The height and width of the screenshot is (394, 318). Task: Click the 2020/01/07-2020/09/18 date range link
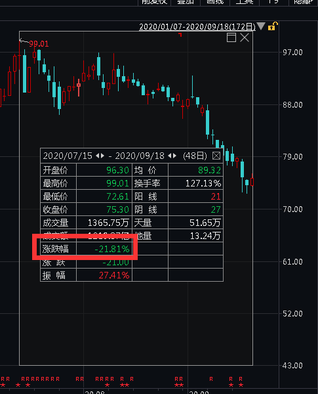[x=197, y=27]
